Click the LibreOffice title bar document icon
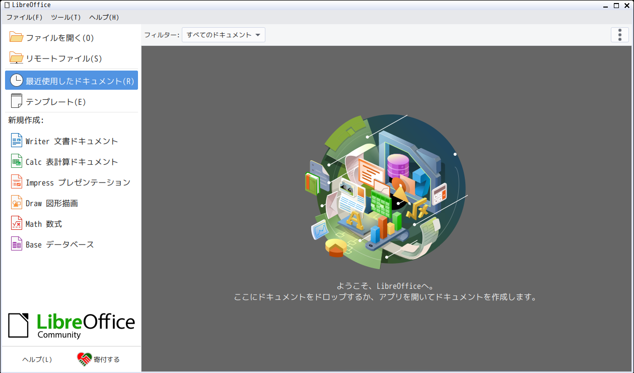634x373 pixels. (7, 5)
